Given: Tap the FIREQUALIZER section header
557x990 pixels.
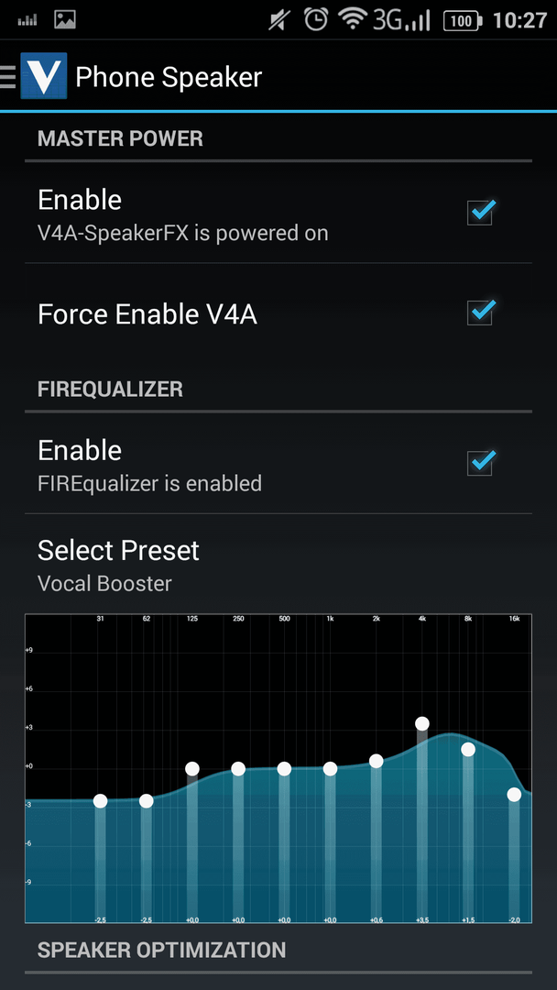Looking at the screenshot, I should 110,389.
